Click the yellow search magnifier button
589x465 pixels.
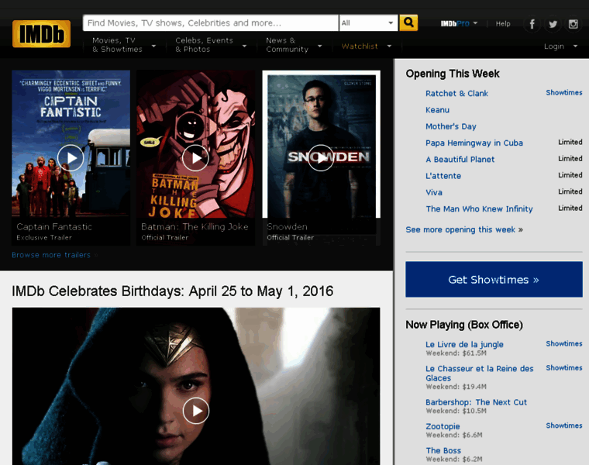click(408, 23)
